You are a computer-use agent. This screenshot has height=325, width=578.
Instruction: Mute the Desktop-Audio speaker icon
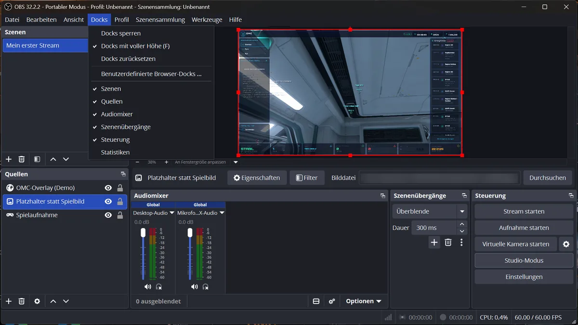pyautogui.click(x=147, y=287)
